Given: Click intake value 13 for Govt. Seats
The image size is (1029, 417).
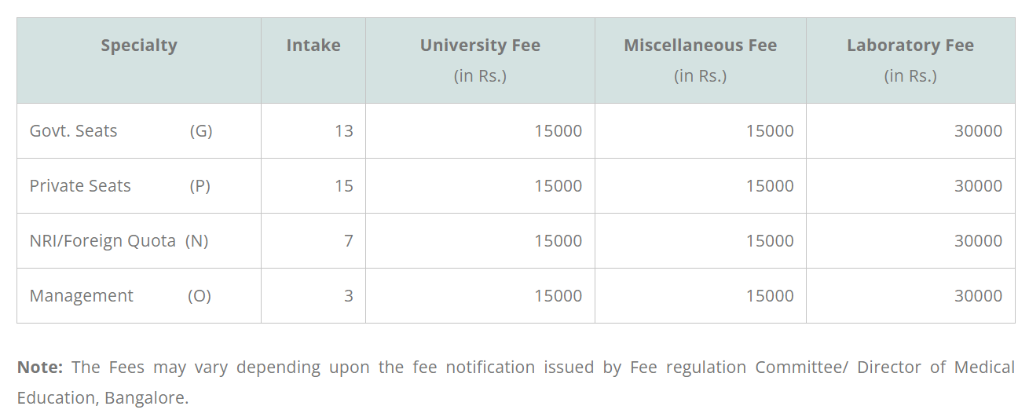Looking at the screenshot, I should [343, 131].
